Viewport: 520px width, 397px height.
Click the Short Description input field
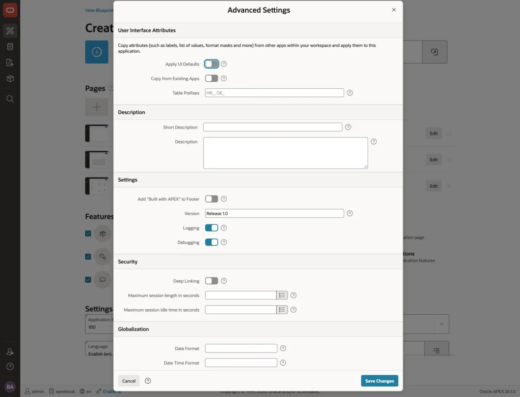273,127
